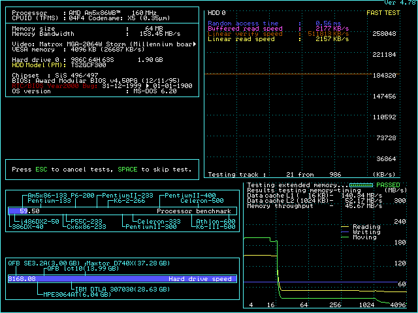Click the 'Data cache L1' result line
This screenshot has height=313, width=418.
315,196
